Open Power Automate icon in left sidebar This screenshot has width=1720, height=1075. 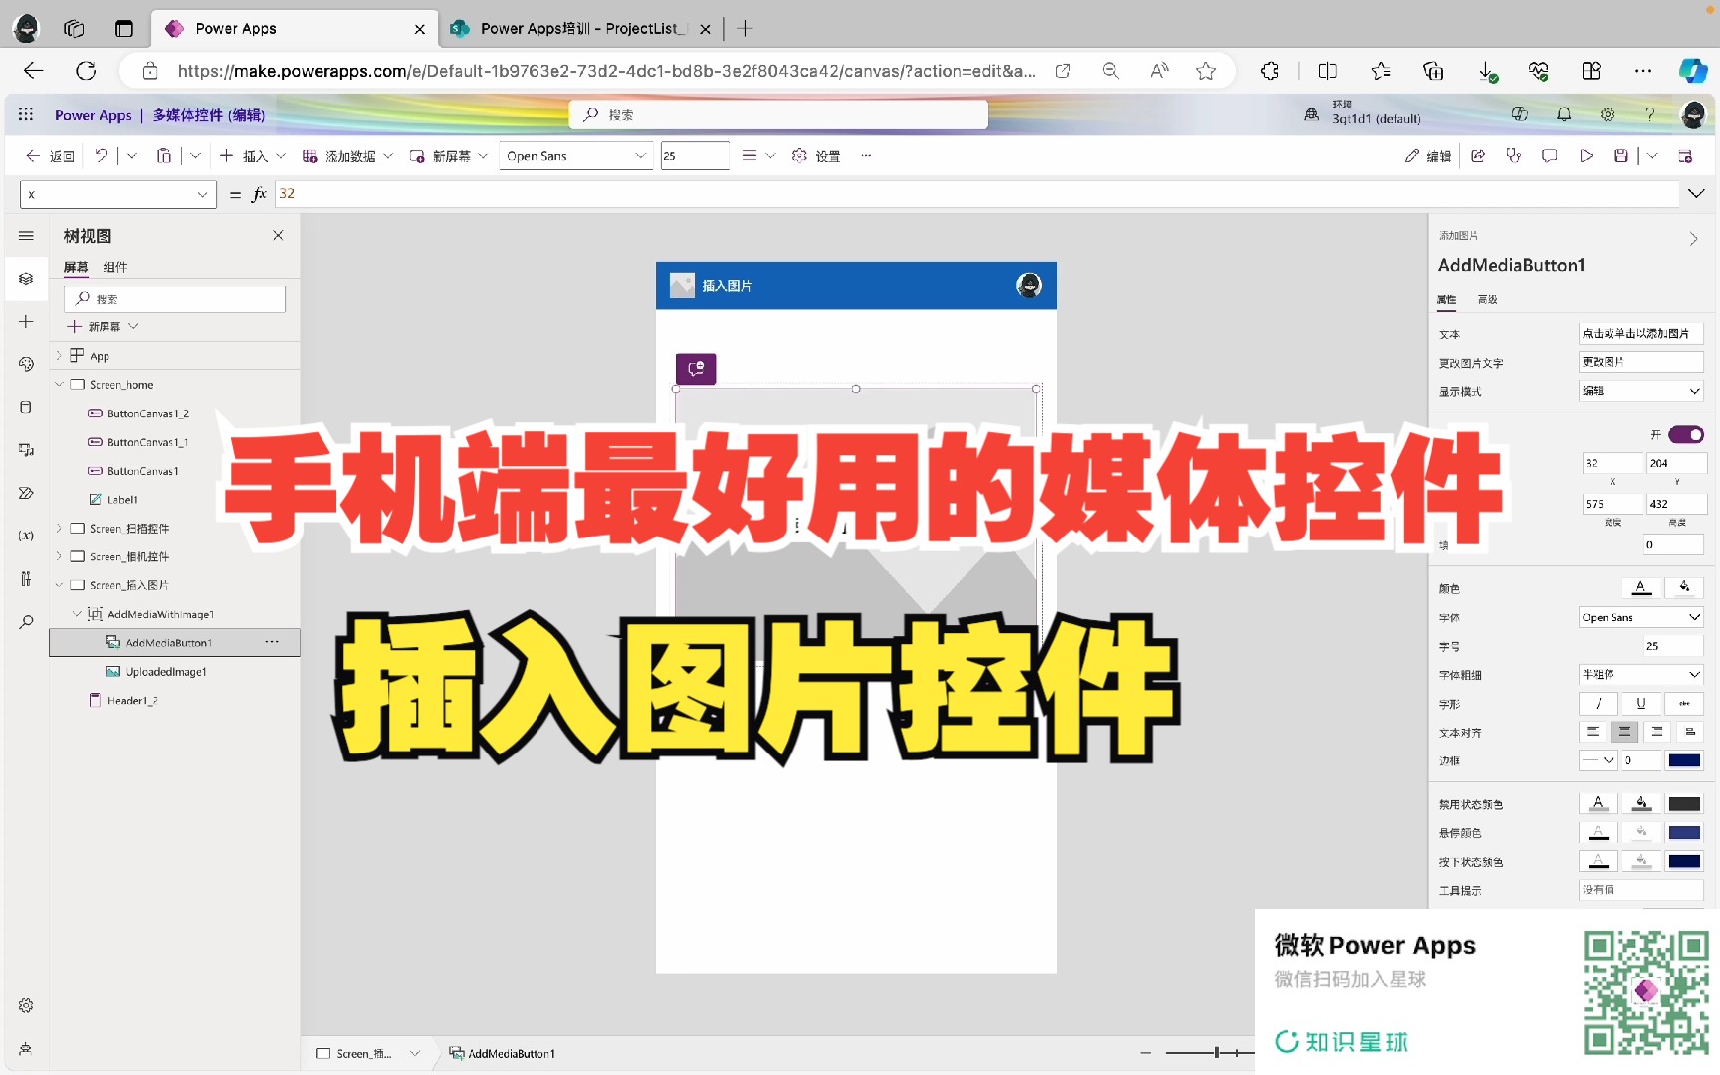pyautogui.click(x=26, y=493)
